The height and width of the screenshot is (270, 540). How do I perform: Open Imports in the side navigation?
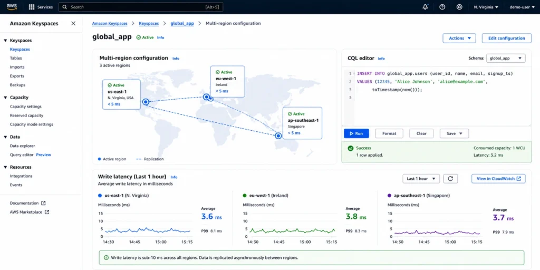click(x=17, y=67)
